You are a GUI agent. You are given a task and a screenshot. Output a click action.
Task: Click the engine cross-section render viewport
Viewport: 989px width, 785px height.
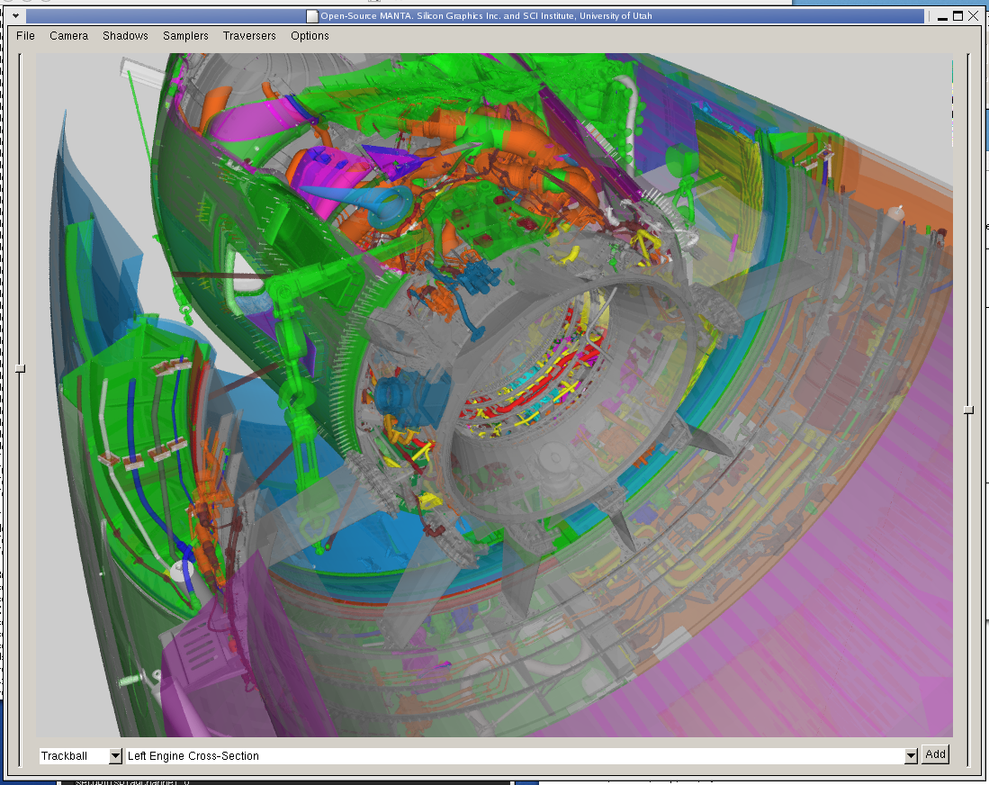pyautogui.click(x=495, y=395)
